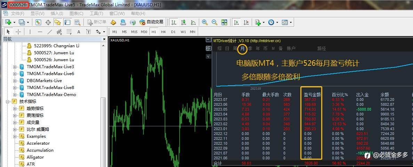Viewport: 413px width, 167px height.
Task: Expand the DBGMarkets-Live server node
Action: 15,81
